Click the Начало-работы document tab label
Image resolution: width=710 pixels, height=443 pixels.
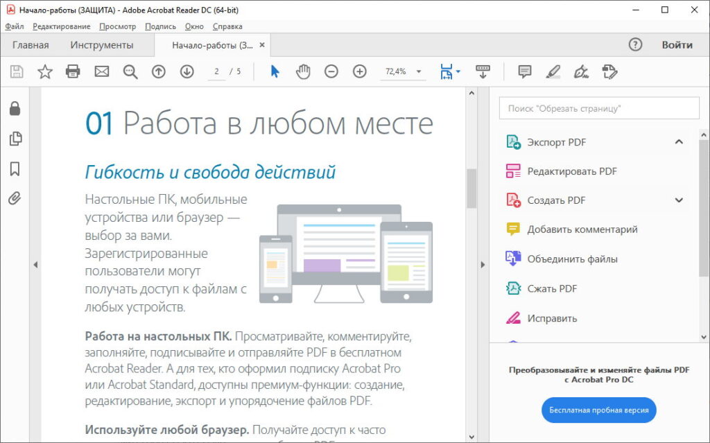pos(212,45)
